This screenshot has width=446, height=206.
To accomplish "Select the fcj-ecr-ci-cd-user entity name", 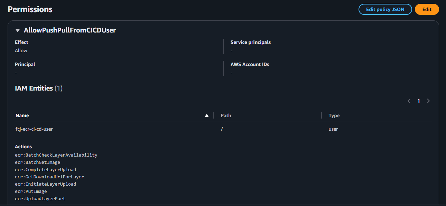I will point(34,129).
